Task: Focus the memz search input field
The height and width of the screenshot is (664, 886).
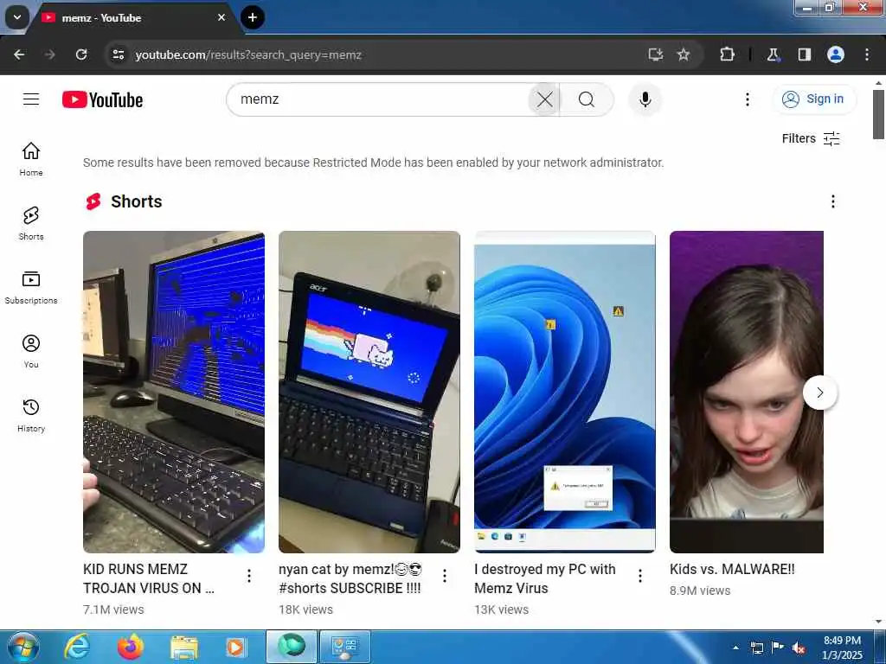Action: pos(379,100)
